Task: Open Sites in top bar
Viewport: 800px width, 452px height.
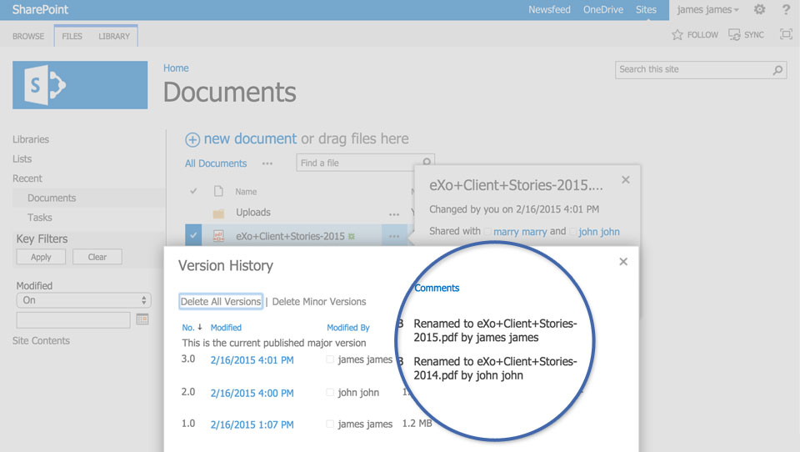Action: pyautogui.click(x=646, y=10)
